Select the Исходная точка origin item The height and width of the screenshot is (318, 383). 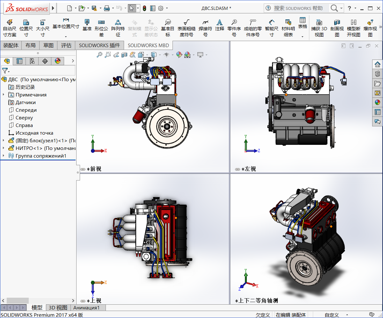[x=34, y=133]
